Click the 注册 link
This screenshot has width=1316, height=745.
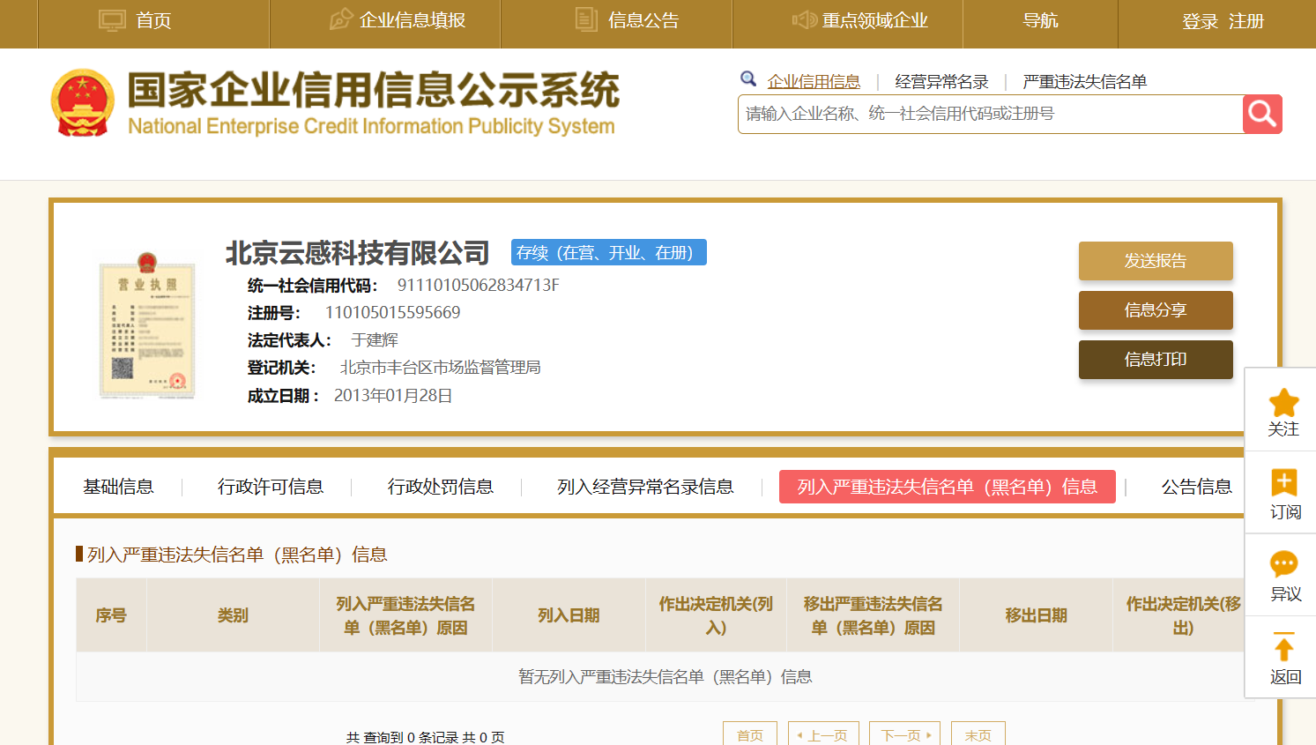tap(1246, 21)
